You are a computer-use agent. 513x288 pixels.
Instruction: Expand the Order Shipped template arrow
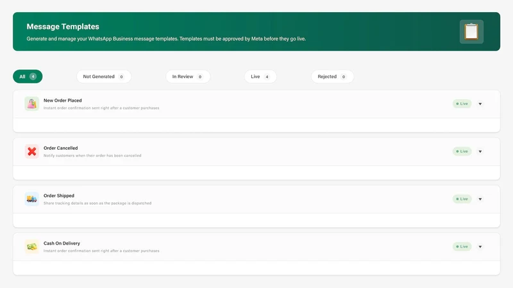click(480, 199)
